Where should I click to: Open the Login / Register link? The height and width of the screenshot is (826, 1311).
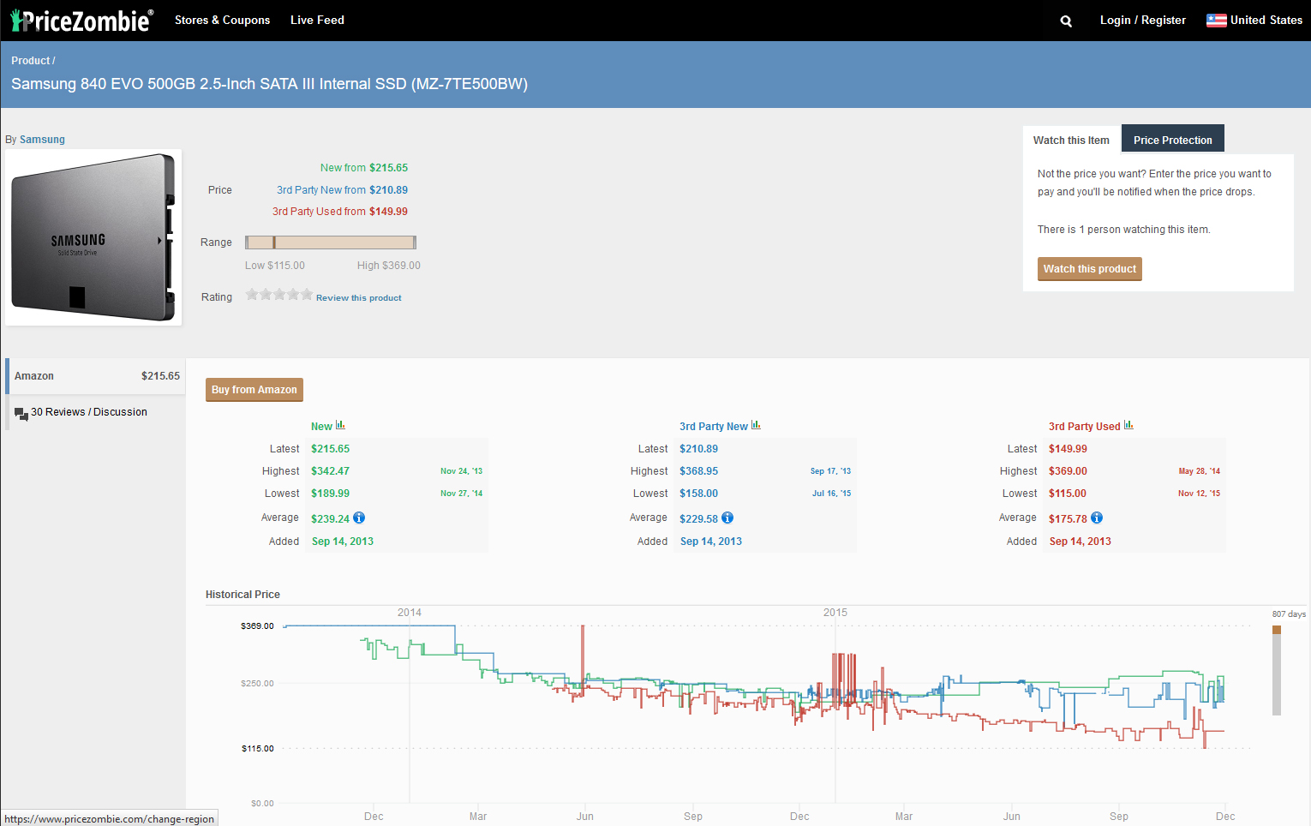point(1142,21)
